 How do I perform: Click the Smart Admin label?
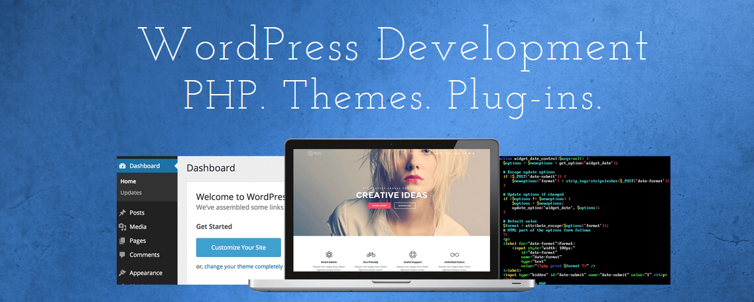[x=329, y=262]
